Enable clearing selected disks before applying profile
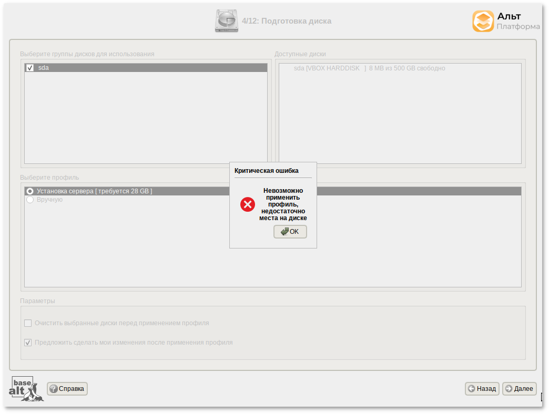The height and width of the screenshot is (414, 549). [28, 323]
